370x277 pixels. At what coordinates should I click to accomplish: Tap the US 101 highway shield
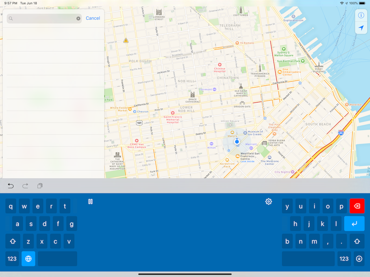pos(139,123)
